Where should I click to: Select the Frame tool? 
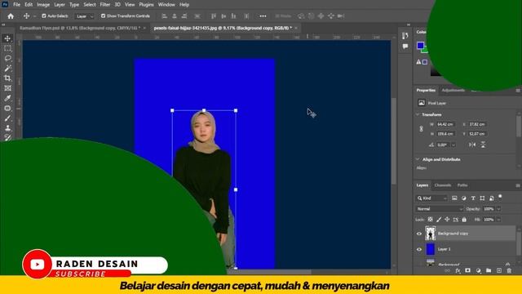pyautogui.click(x=7, y=88)
